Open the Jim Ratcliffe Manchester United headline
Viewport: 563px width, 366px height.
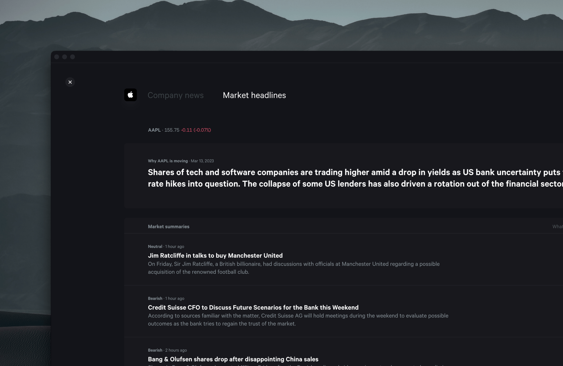click(x=215, y=256)
